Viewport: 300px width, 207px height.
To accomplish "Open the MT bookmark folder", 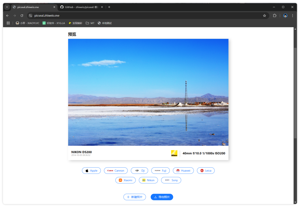I will (90, 23).
